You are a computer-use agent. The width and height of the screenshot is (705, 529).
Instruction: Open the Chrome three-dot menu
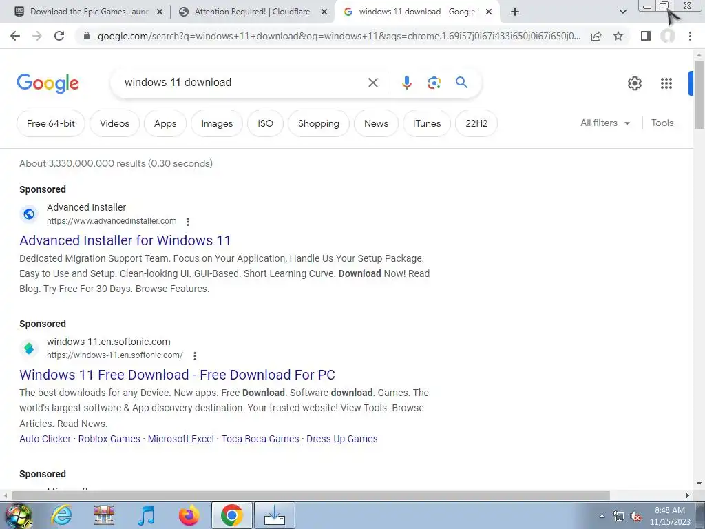(x=690, y=36)
